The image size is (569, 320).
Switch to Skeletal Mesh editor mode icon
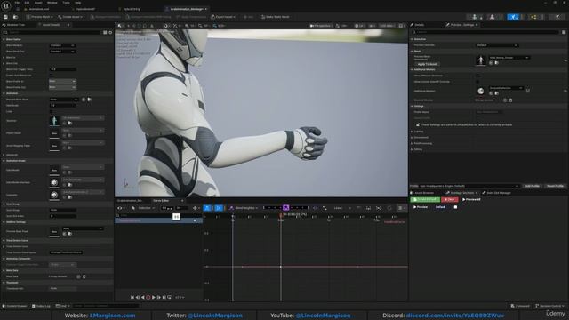click(x=492, y=17)
